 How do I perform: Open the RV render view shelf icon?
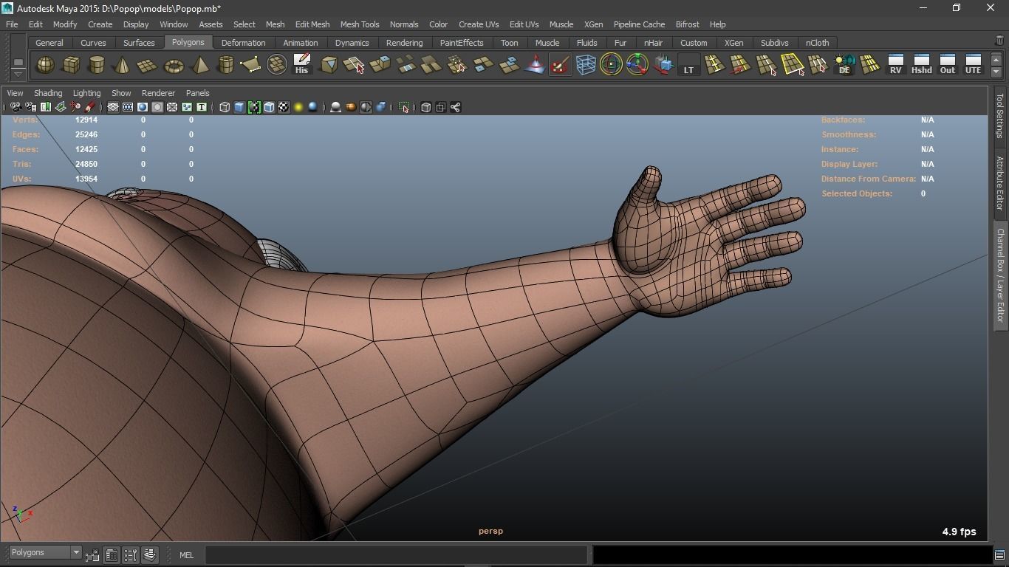click(895, 65)
